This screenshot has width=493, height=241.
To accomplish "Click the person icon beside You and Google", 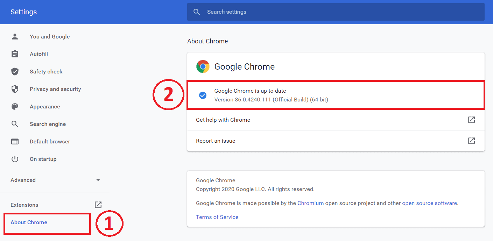I will click(15, 36).
